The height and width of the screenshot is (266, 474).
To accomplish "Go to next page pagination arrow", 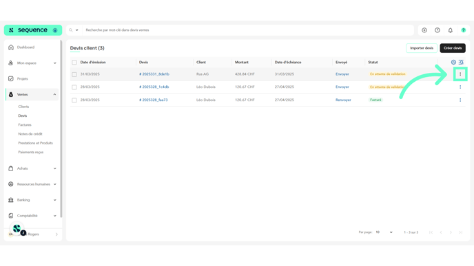I will 451,232.
